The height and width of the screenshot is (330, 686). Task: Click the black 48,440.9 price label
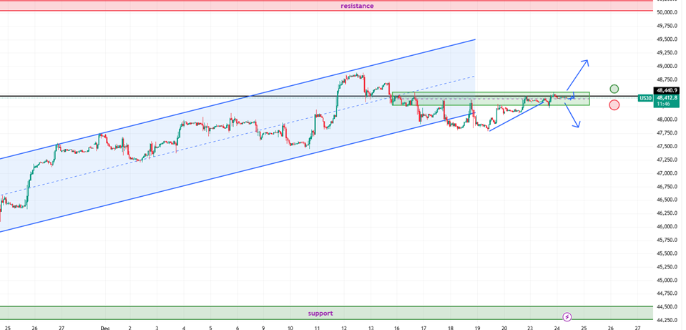667,90
